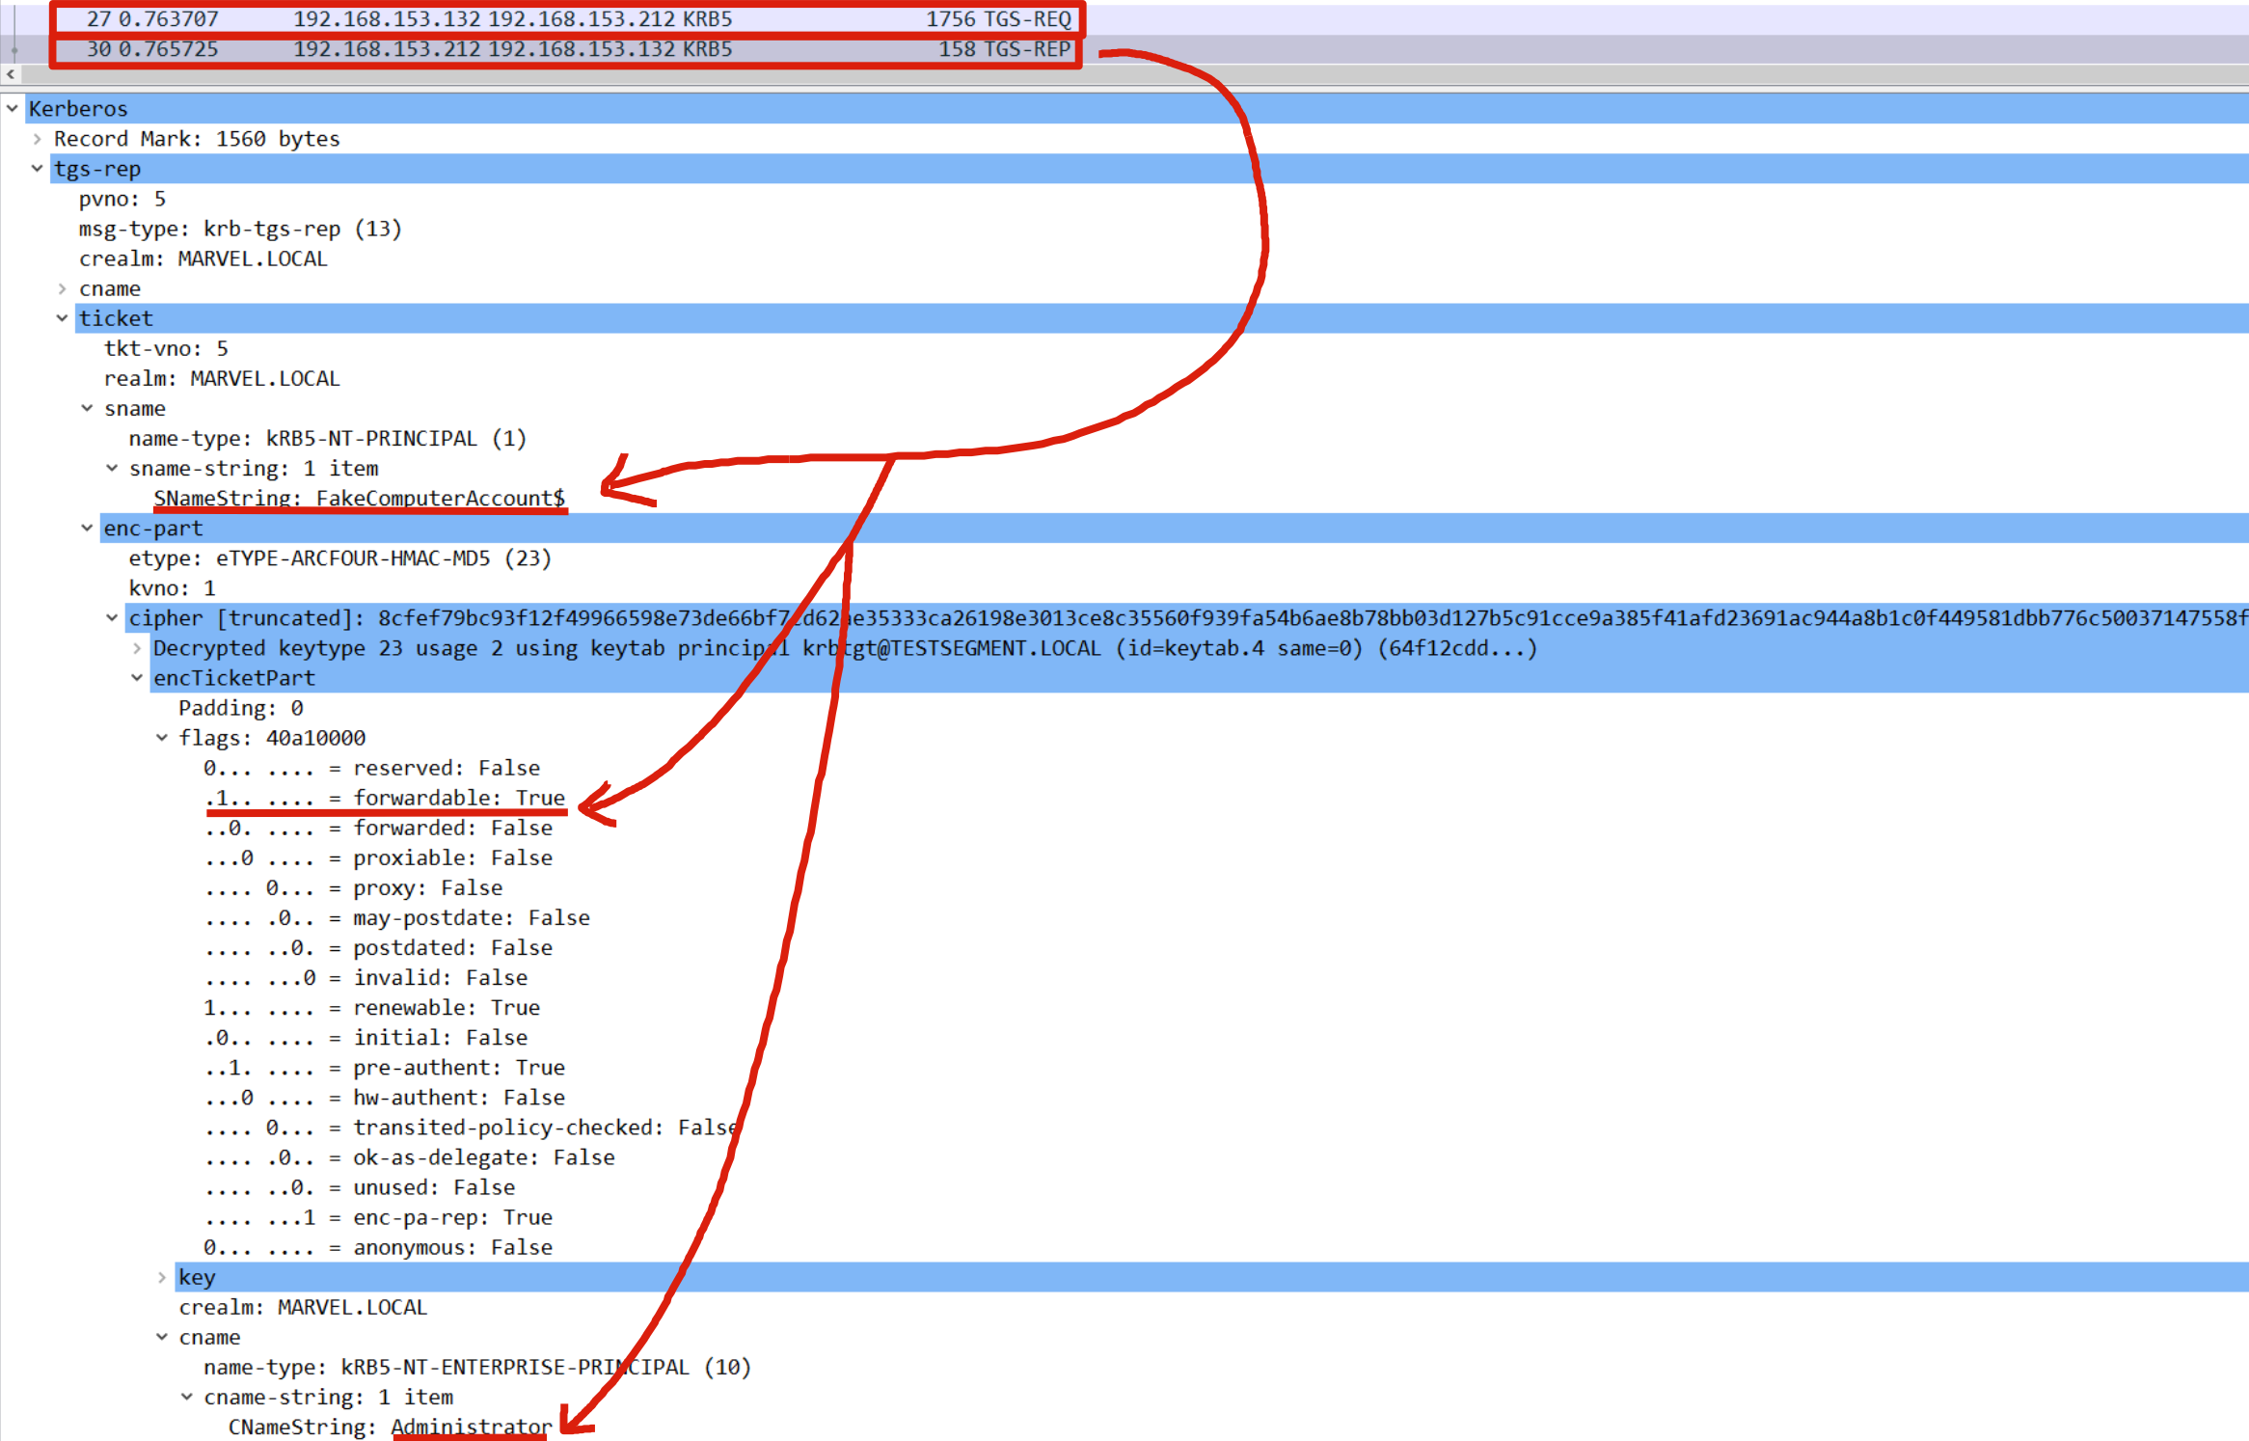
Task: Click the horizontal scrollbar left arrow
Action: (x=11, y=74)
